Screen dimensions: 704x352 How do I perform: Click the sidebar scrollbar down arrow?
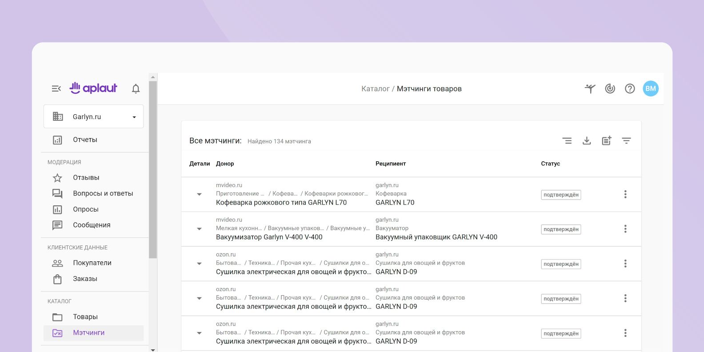pos(153,350)
